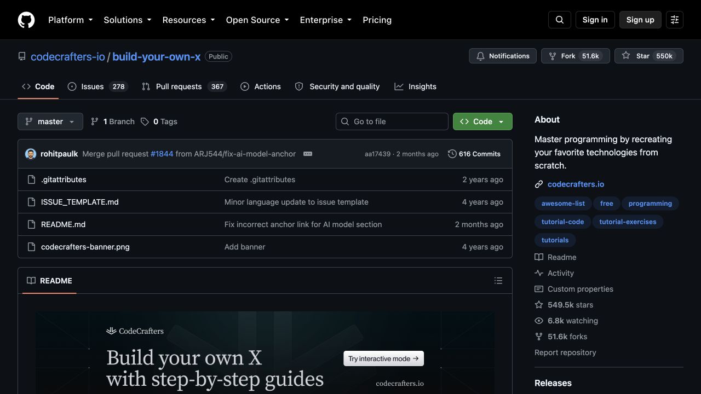The image size is (701, 394).
Task: Open the Security and quality tab
Action: [337, 86]
